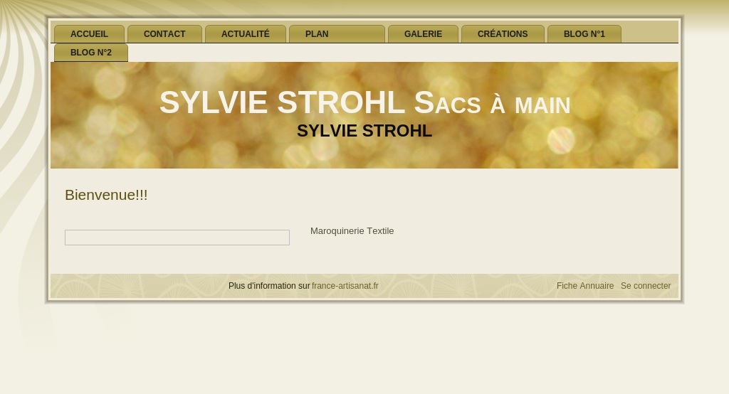The image size is (729, 394).
Task: Click the black SYLVIE STROHL subtitle
Action: (364, 131)
